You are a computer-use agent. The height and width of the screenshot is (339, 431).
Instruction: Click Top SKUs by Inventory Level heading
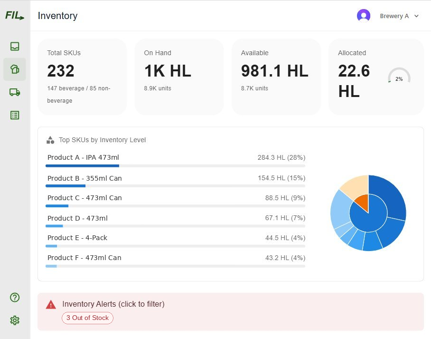coord(102,140)
